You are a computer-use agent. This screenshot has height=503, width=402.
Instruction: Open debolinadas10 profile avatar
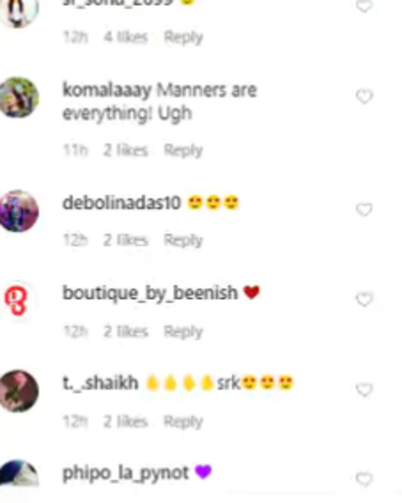click(19, 211)
